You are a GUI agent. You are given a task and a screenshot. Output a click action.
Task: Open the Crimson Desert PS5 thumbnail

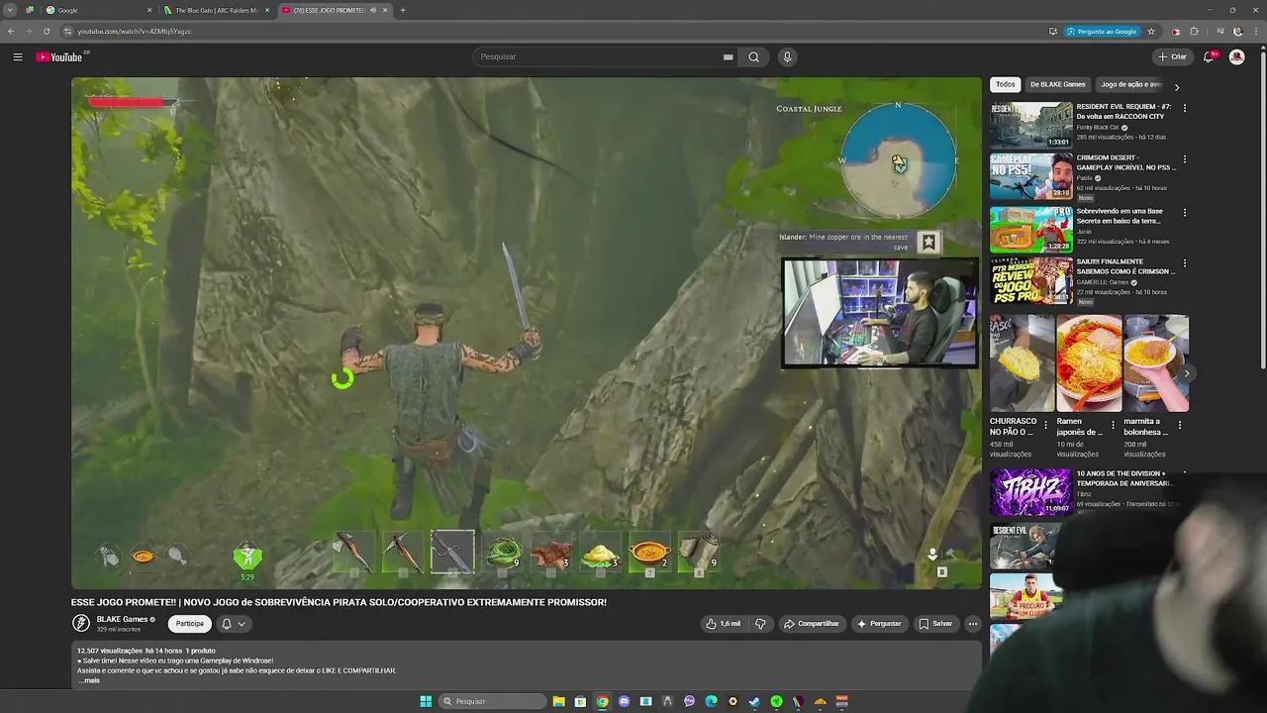(x=1030, y=176)
